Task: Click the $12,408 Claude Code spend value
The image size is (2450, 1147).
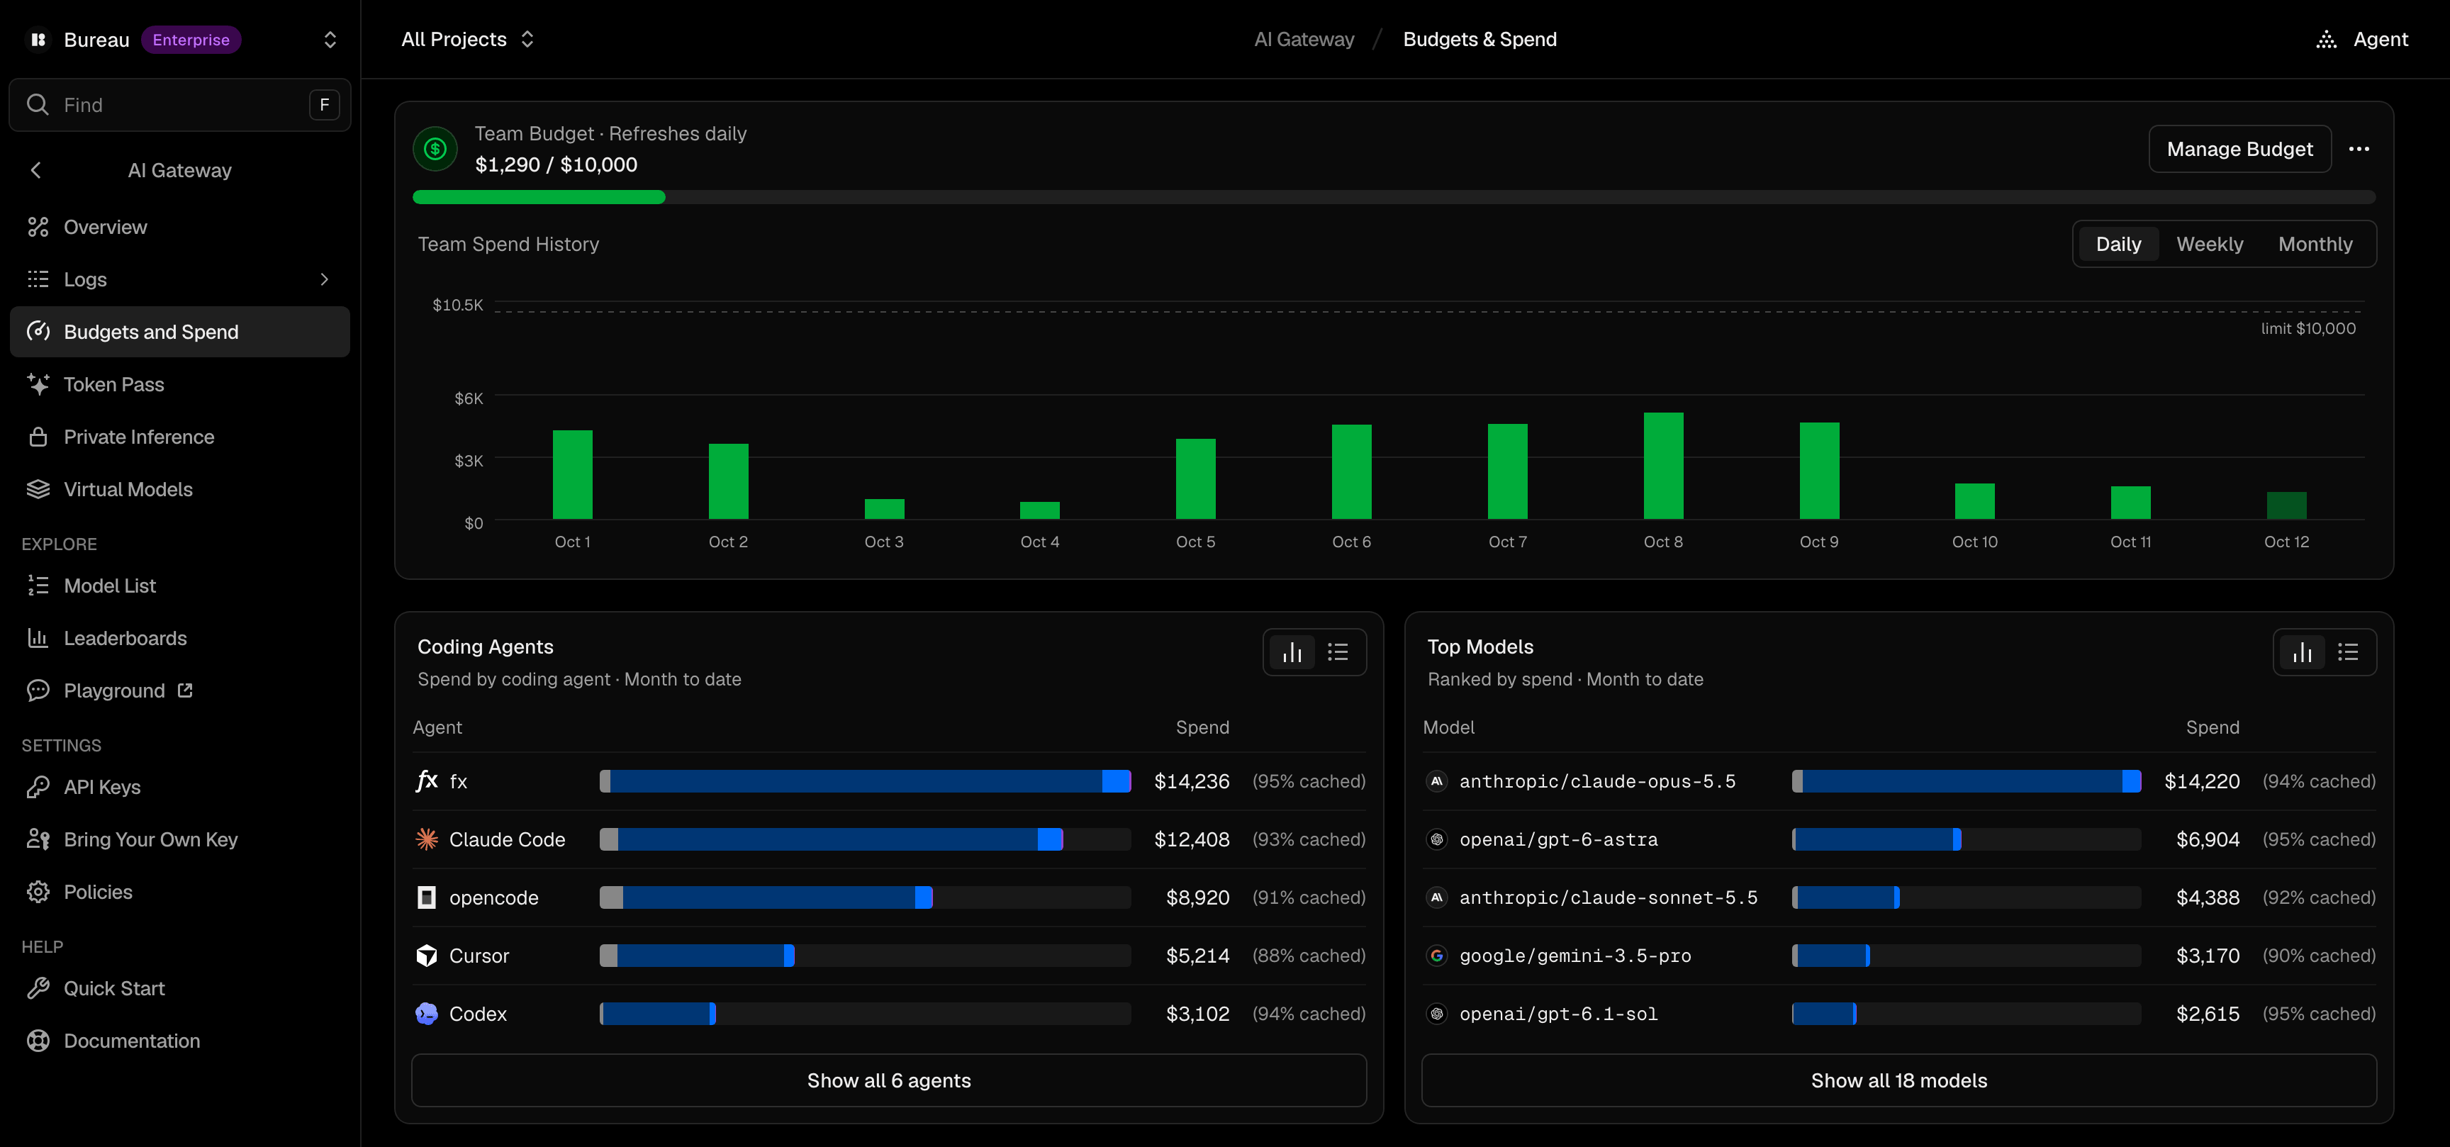Action: [1192, 839]
